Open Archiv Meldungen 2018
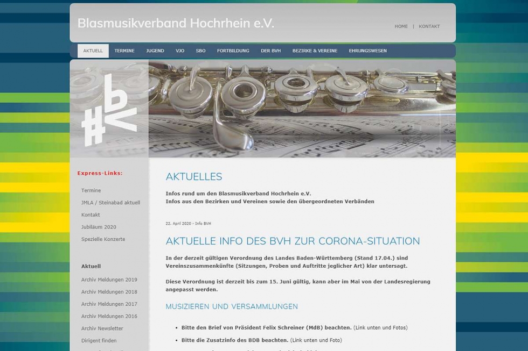 109,292
